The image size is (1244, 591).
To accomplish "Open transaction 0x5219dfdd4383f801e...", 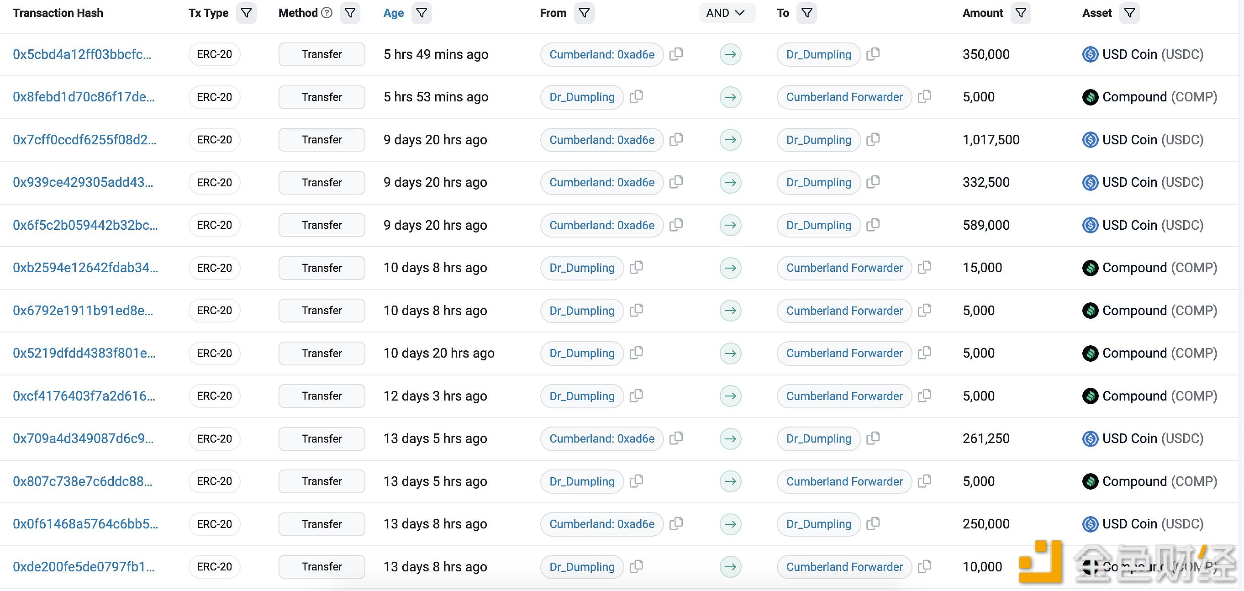I will (x=84, y=353).
